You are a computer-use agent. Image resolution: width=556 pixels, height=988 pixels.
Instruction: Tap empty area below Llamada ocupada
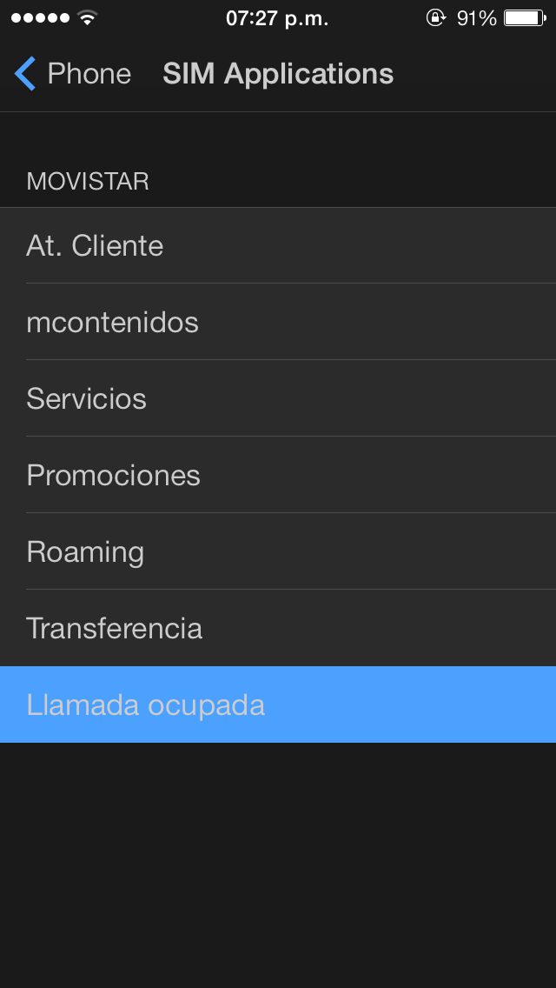[x=278, y=861]
